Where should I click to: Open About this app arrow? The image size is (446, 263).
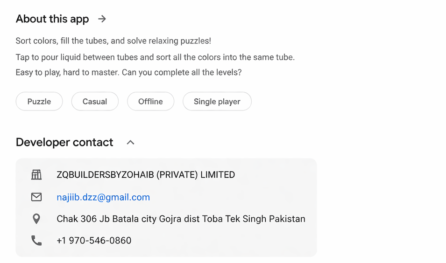(102, 19)
